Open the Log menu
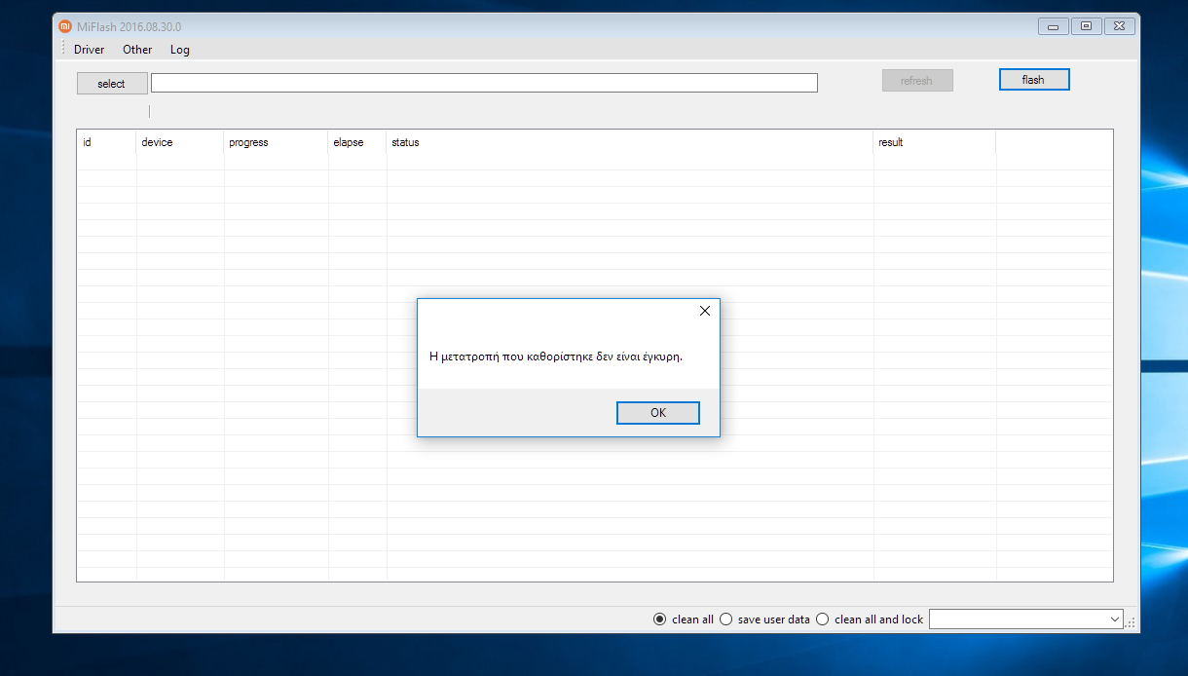Image resolution: width=1188 pixels, height=676 pixels. [x=180, y=50]
